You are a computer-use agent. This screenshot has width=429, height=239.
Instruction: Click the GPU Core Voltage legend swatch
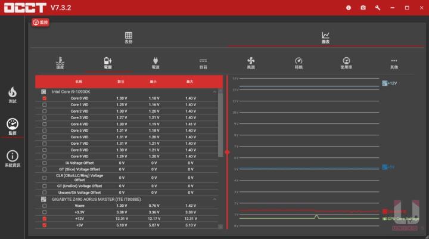tap(384, 219)
